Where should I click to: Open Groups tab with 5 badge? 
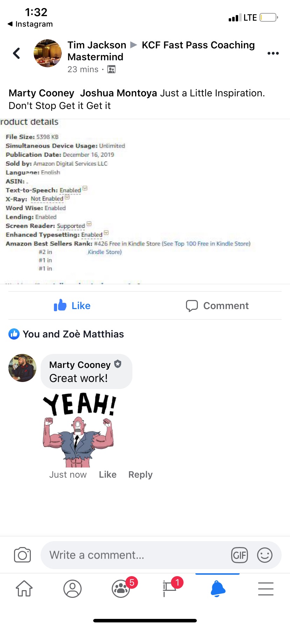(121, 588)
